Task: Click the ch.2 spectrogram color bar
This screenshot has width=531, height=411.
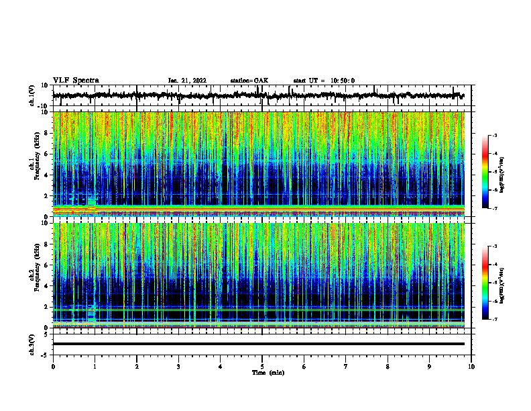Action: click(485, 283)
